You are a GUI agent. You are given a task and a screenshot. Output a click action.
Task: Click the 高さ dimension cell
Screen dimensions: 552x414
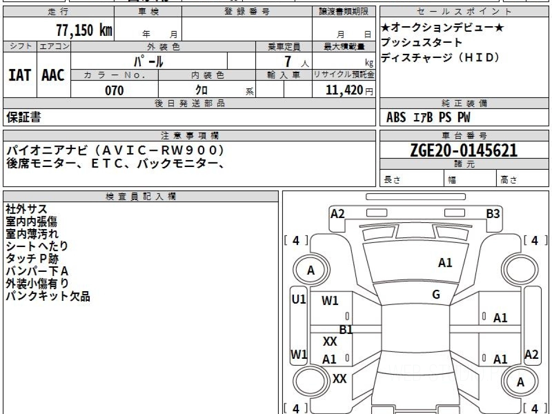pyautogui.click(x=523, y=178)
